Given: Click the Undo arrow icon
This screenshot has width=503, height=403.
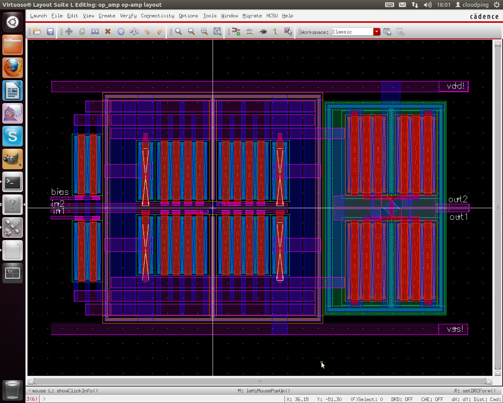Looking at the screenshot, I should [x=147, y=31].
